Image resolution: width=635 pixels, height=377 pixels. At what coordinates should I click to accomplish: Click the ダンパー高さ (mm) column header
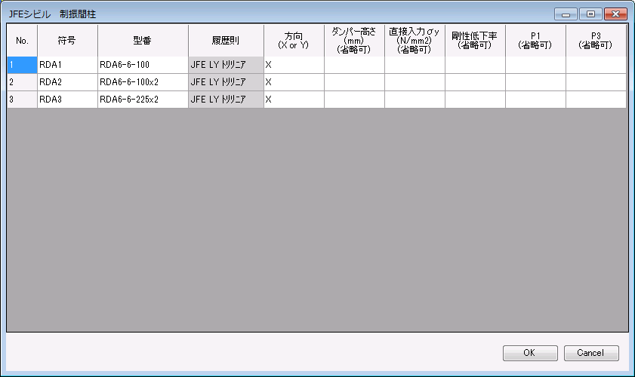(354, 41)
